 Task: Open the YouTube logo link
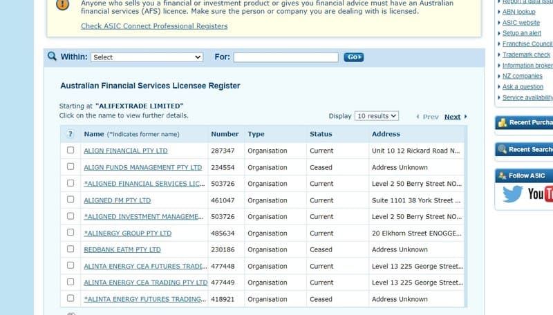tap(541, 194)
